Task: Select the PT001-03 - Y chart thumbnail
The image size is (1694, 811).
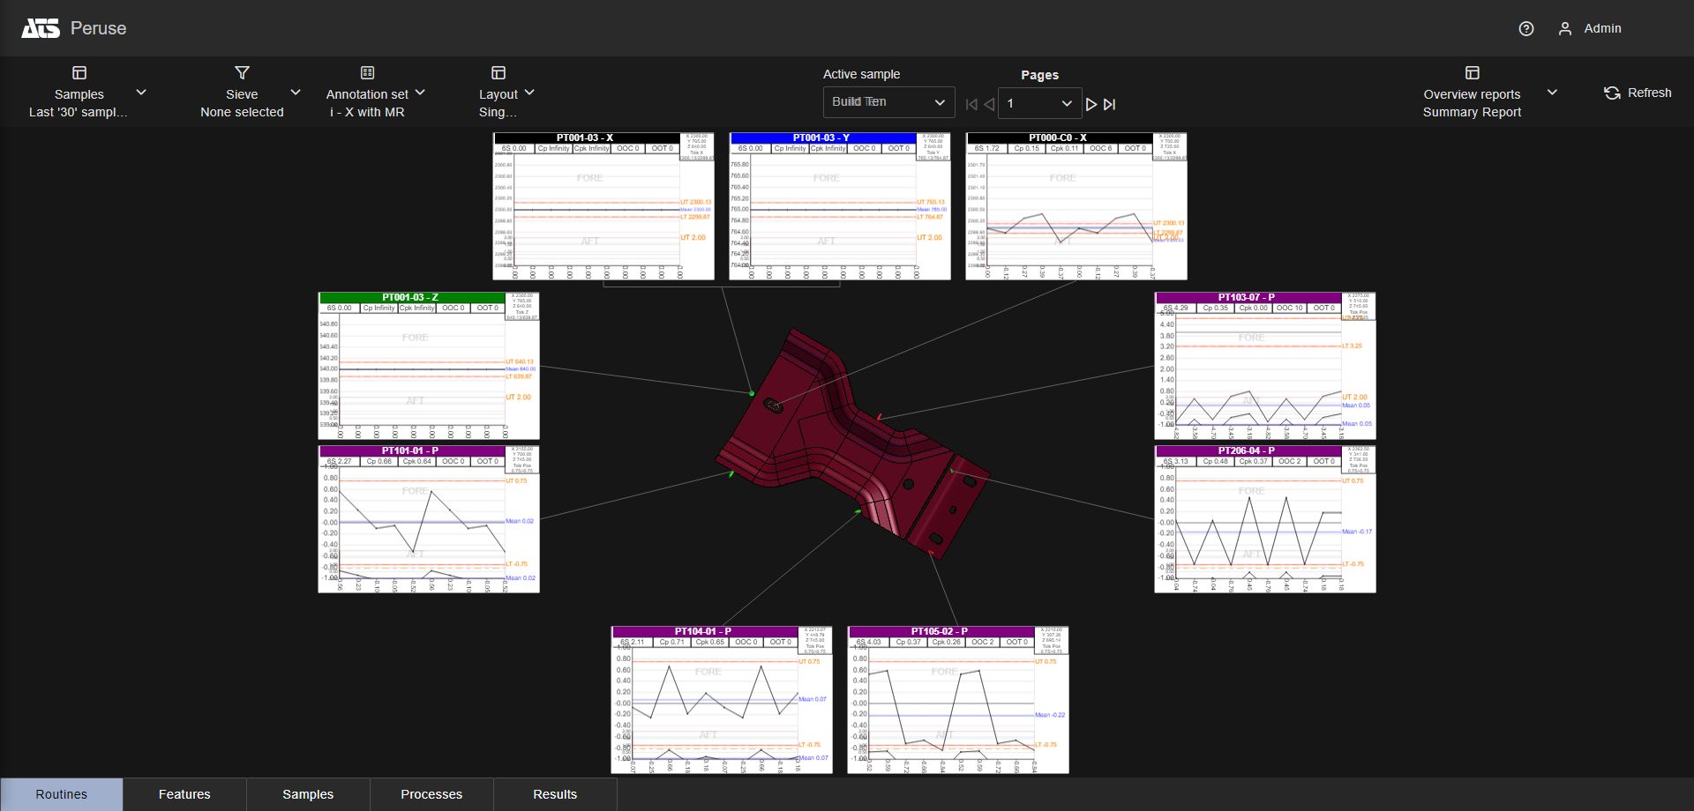Action: point(839,207)
